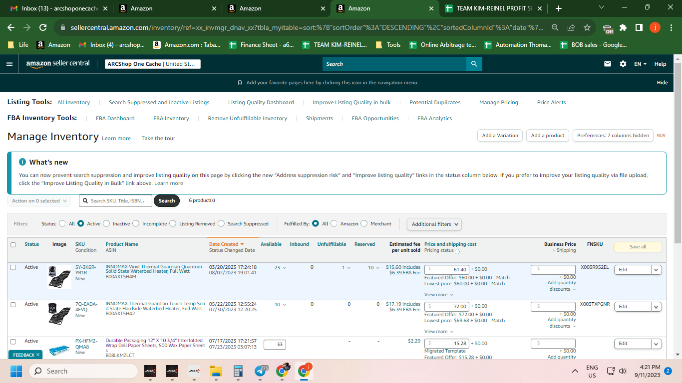Check the box for SKU 5Y-3K6R-YR1R row

point(13,267)
